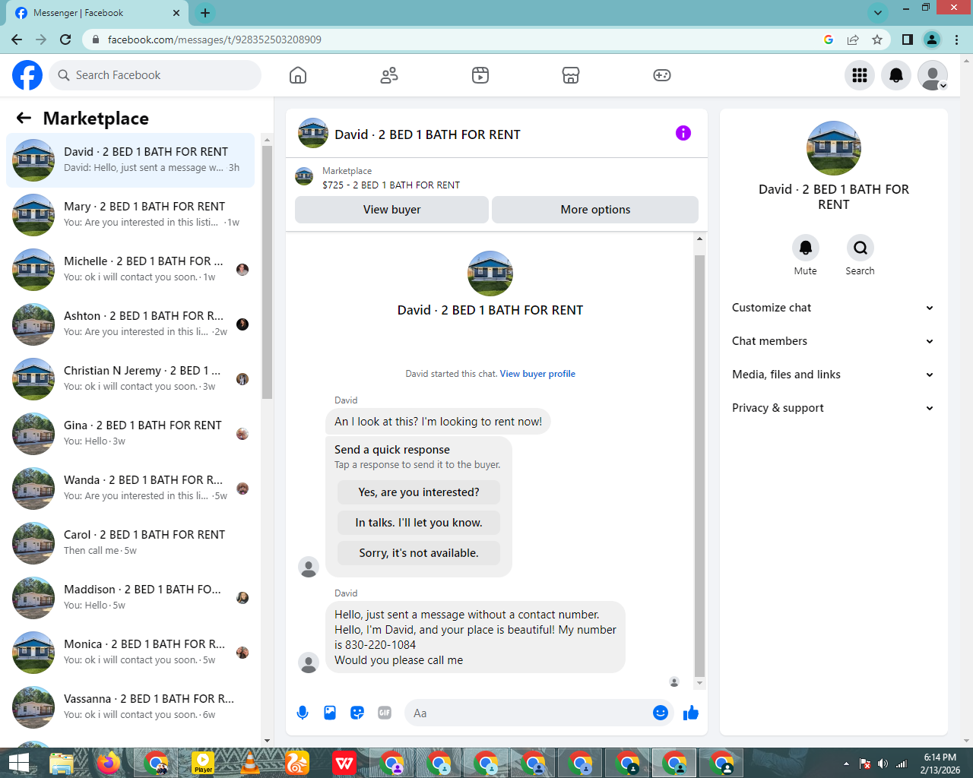Open the account profile avatar menu
Screen dimensions: 973x778
pos(933,75)
